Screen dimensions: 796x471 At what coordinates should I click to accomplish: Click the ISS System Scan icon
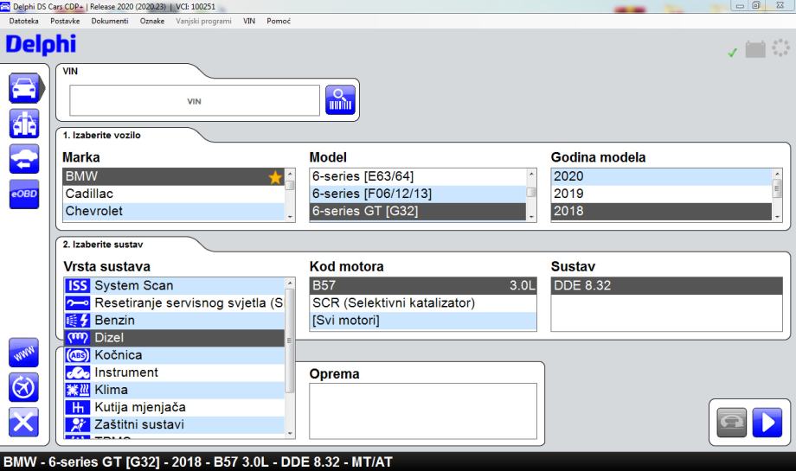(x=78, y=285)
